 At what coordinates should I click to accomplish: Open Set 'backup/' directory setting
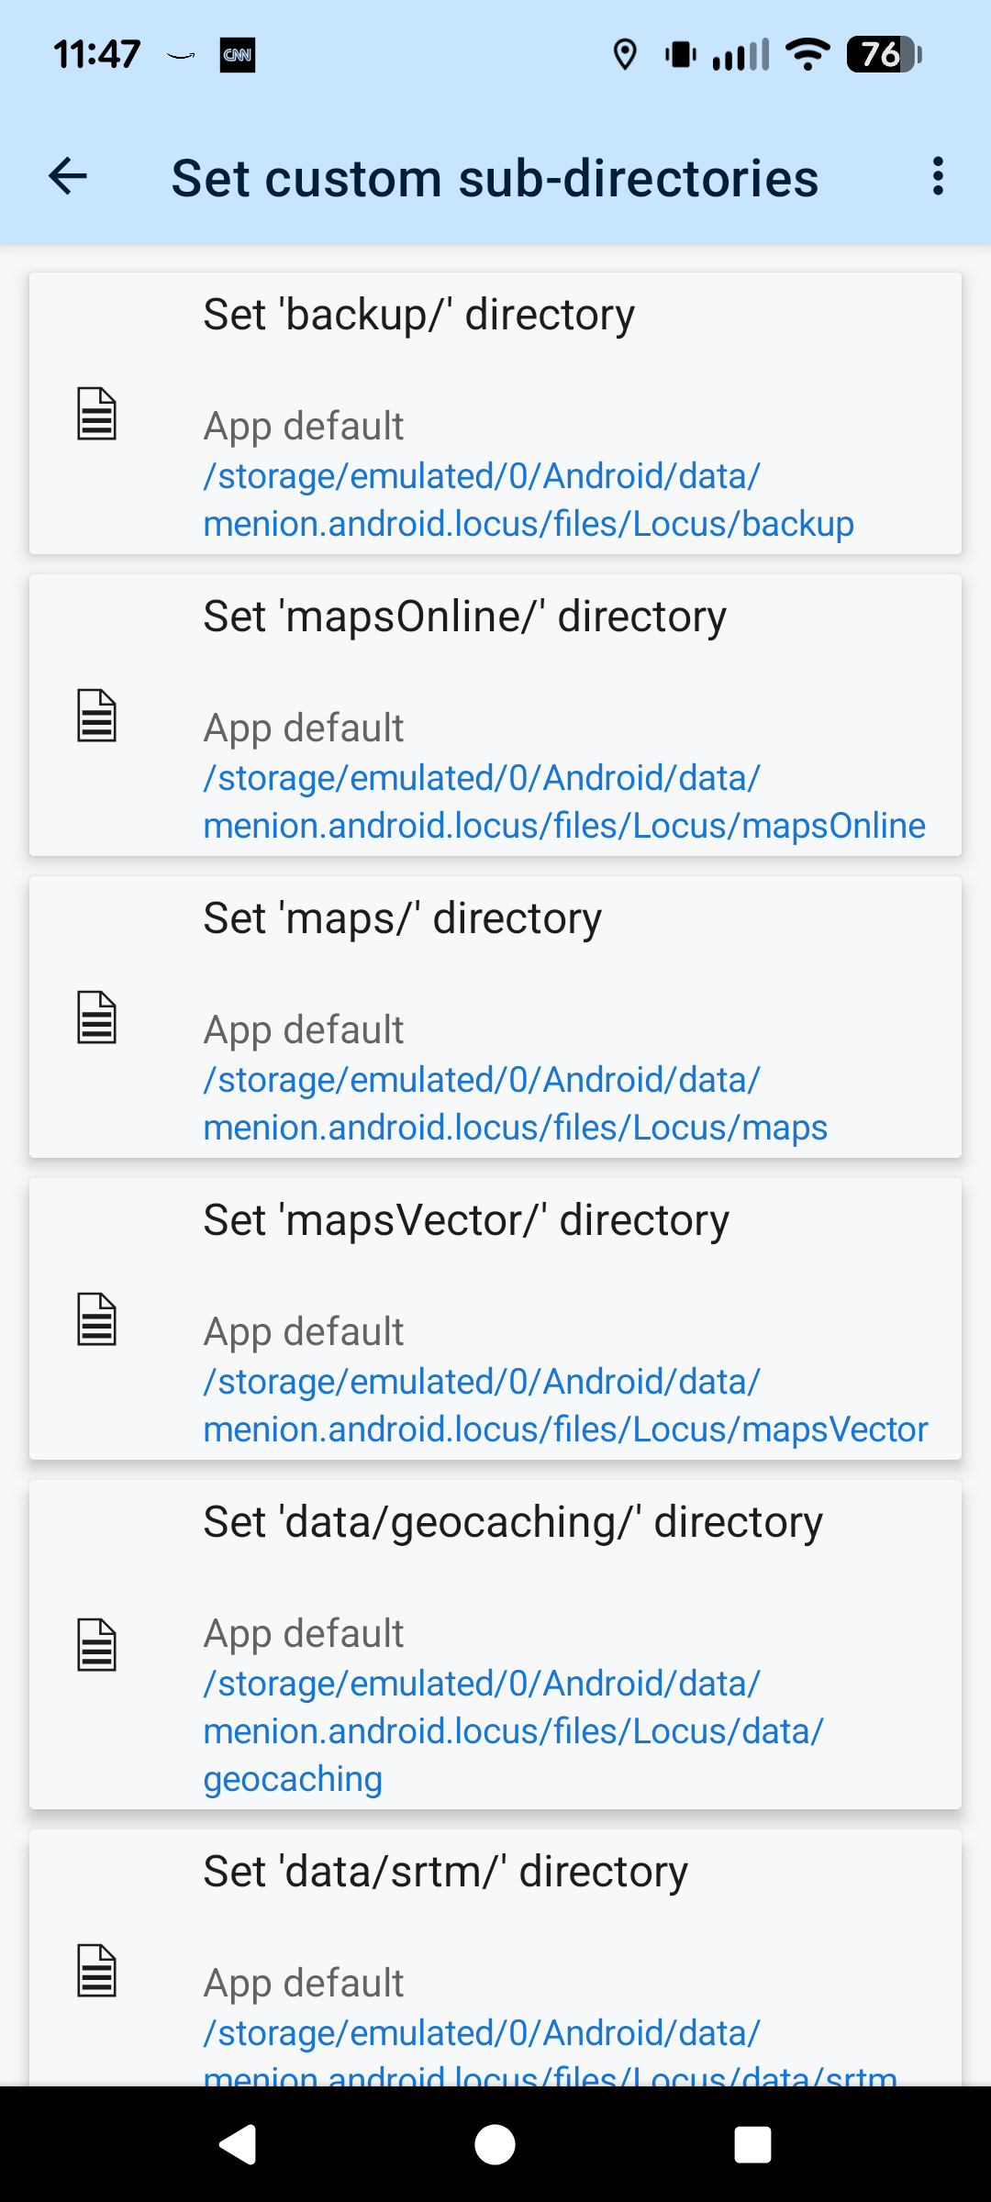pos(418,315)
